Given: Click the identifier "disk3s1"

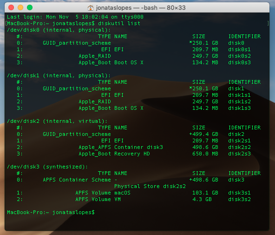Looking at the screenshot, I should [x=239, y=193].
